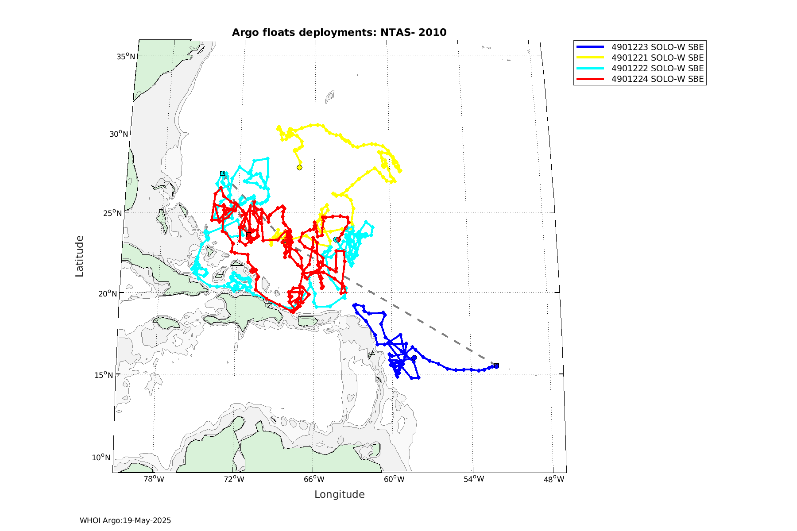Click the blue float's circle end marker

[x=414, y=358]
